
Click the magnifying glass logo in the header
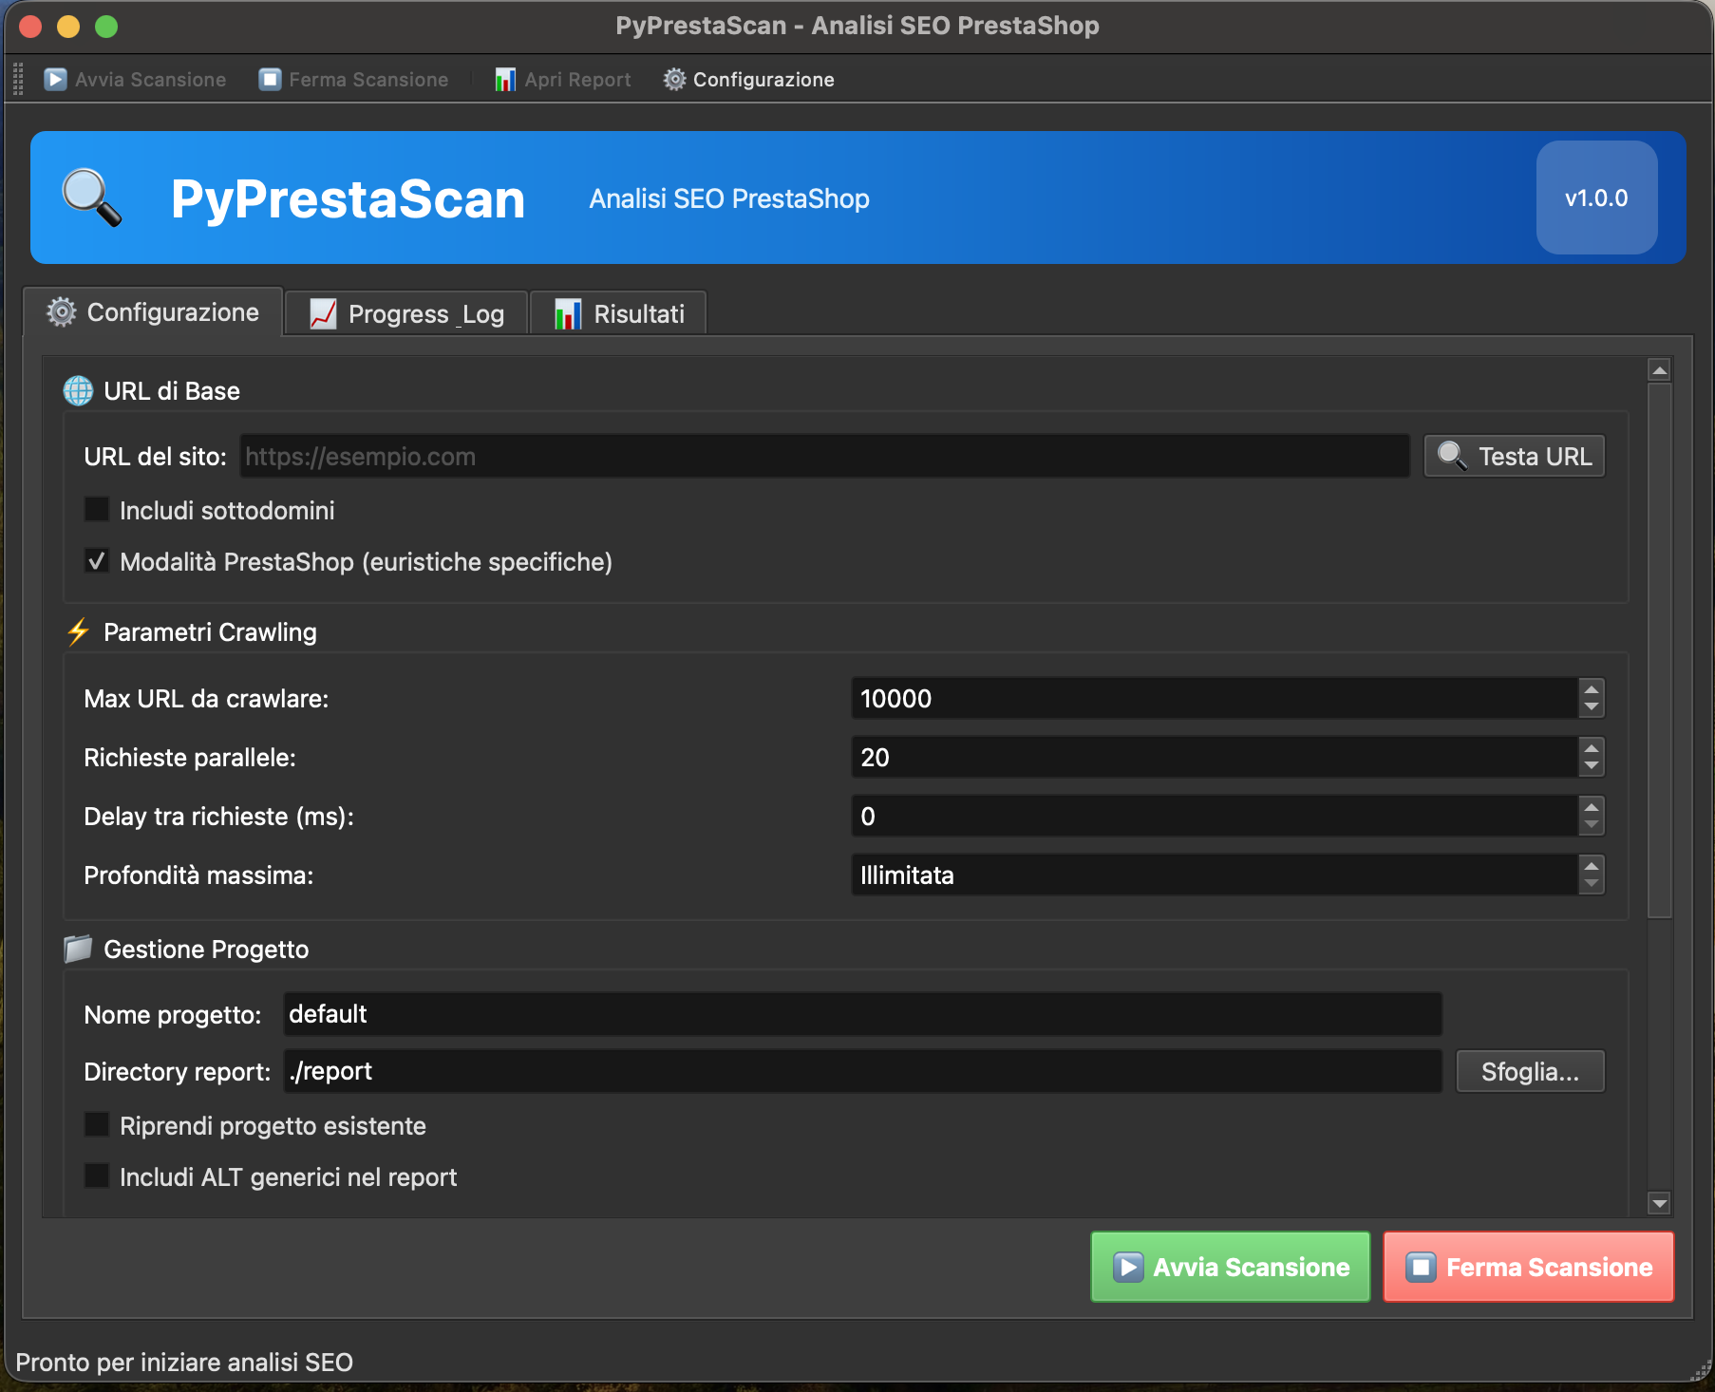point(90,197)
